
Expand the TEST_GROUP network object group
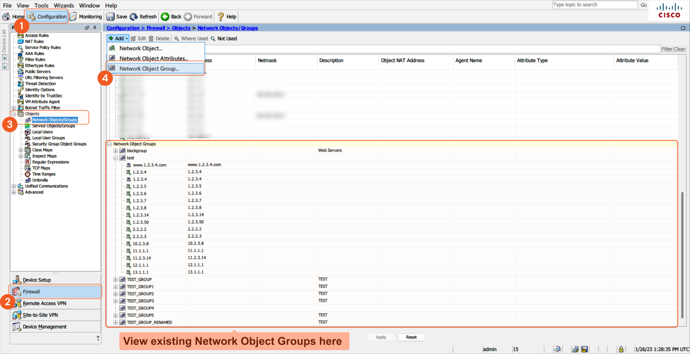click(116, 280)
